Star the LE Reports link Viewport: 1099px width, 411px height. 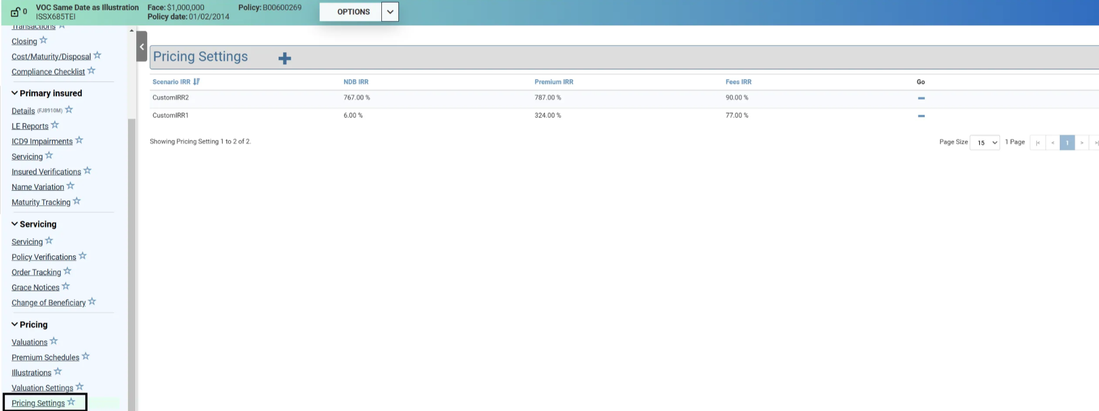pyautogui.click(x=55, y=125)
